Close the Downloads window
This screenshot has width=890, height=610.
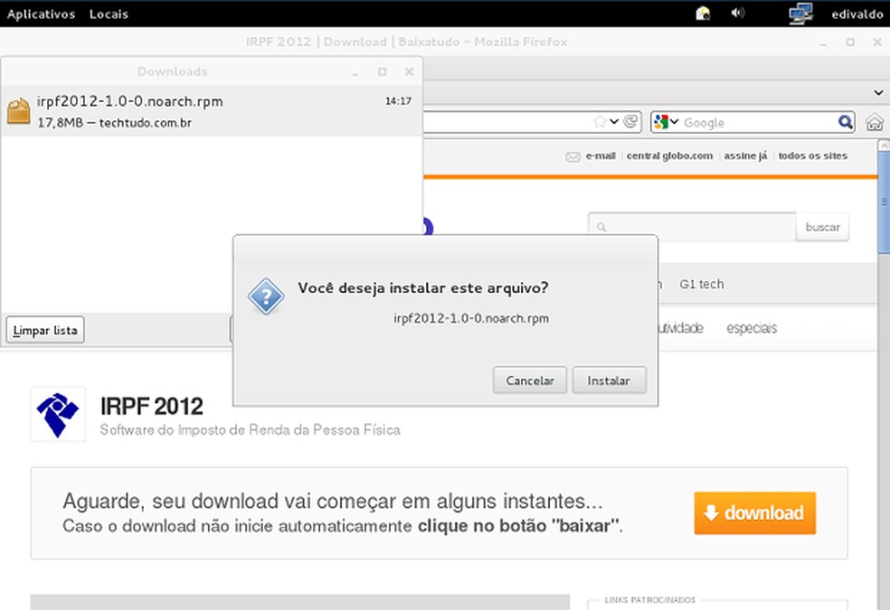click(409, 71)
